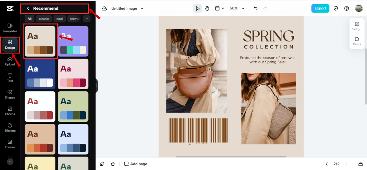Open the Untitled image name dropdown

click(127, 9)
